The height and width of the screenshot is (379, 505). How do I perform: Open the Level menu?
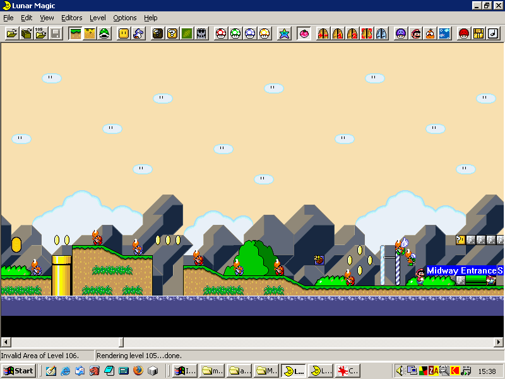click(x=97, y=18)
